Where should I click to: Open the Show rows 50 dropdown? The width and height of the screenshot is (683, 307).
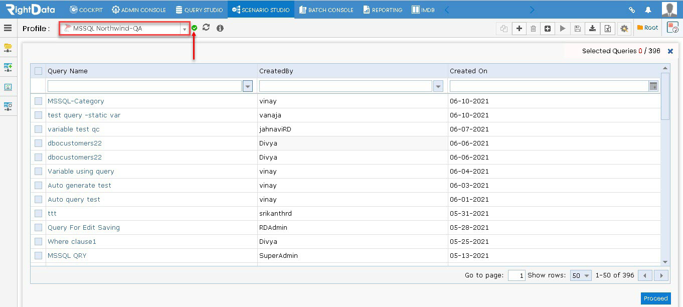point(581,275)
